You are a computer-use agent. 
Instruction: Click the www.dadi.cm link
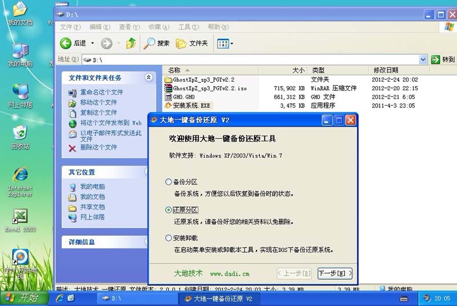230,274
